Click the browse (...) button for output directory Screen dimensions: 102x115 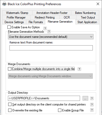pyautogui.click(x=85, y=98)
